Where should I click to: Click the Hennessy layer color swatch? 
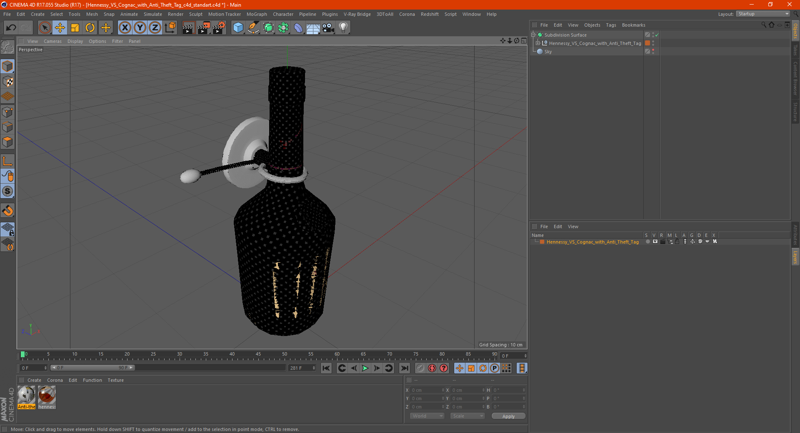click(x=542, y=242)
